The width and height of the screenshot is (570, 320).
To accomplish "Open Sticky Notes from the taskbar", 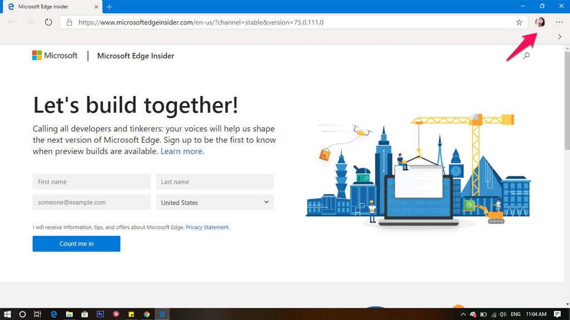I will coord(131,314).
